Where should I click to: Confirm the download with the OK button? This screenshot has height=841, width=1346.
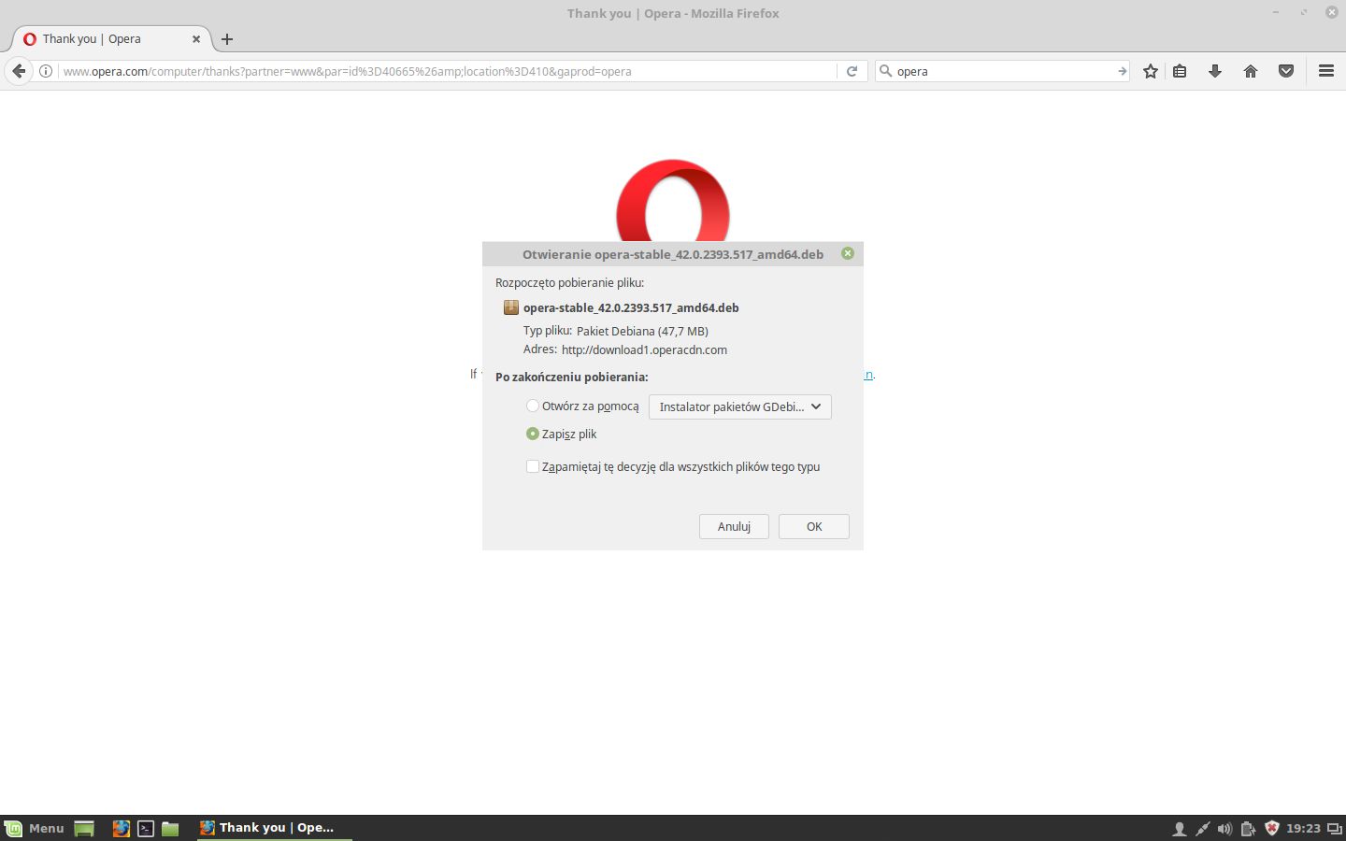pos(814,526)
